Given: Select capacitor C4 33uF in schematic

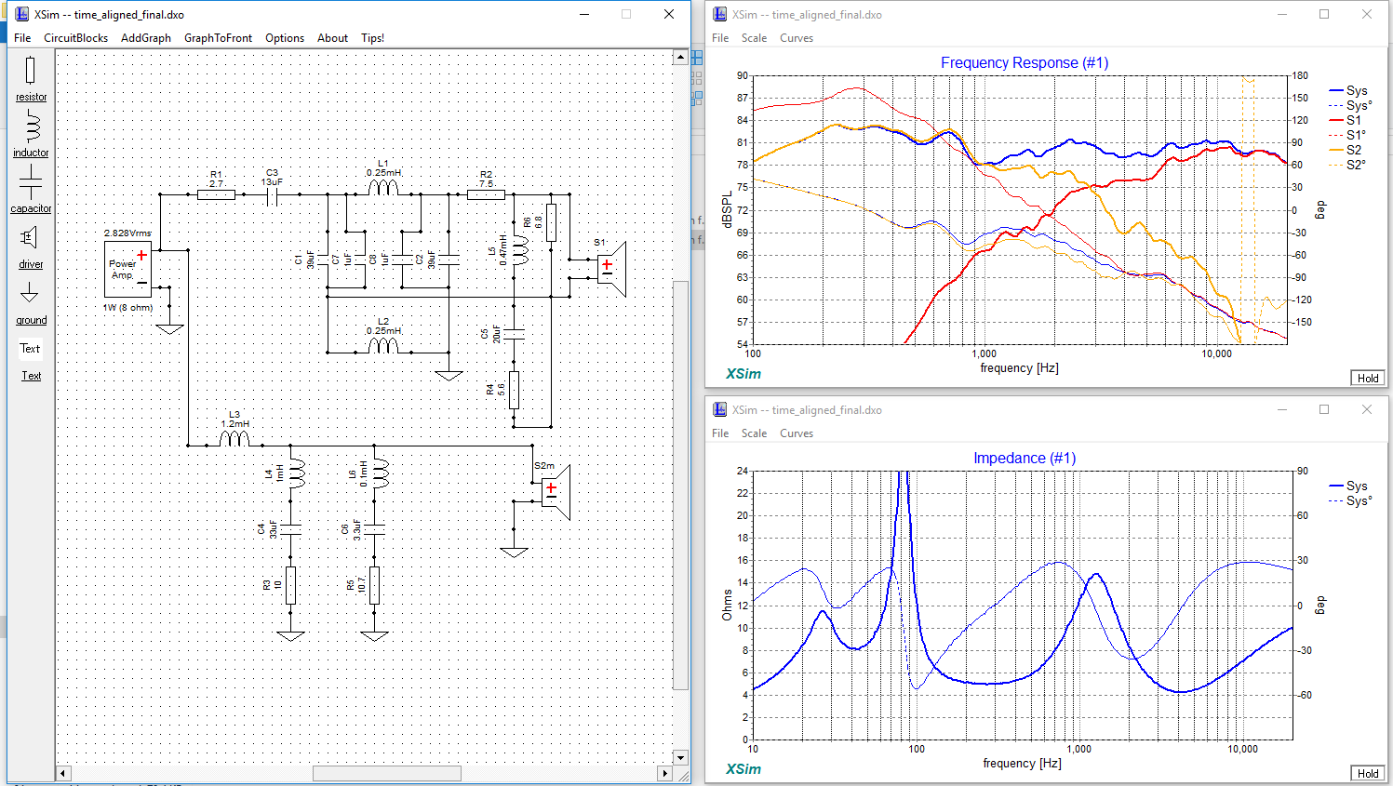Looking at the screenshot, I should click(x=290, y=529).
